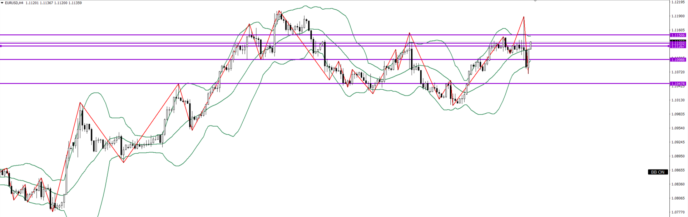The height and width of the screenshot is (217, 688).
Task: Click the 1.07770 value on price scale
Action: pyautogui.click(x=678, y=212)
